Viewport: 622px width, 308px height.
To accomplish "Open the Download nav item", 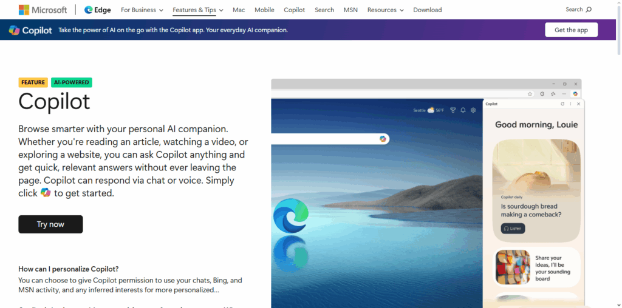I will (427, 10).
